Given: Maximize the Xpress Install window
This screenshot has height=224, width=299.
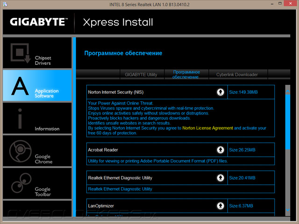Looking at the screenshot, I should (280, 3).
